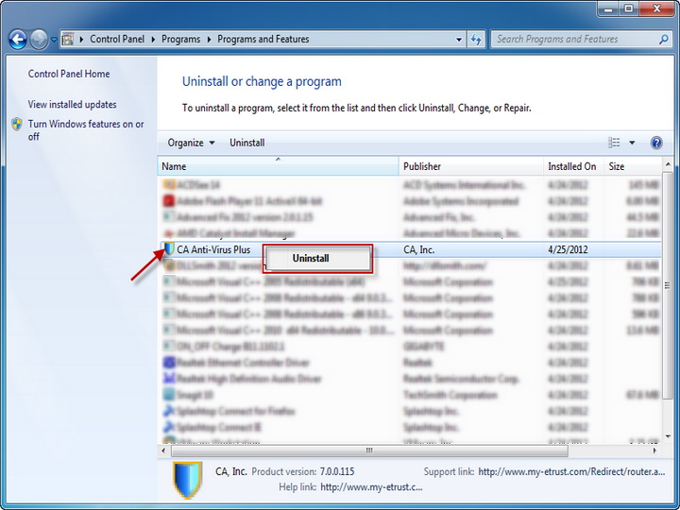This screenshot has width=680, height=510.
Task: Click product version 7.0.0.115 text
Action: click(337, 471)
